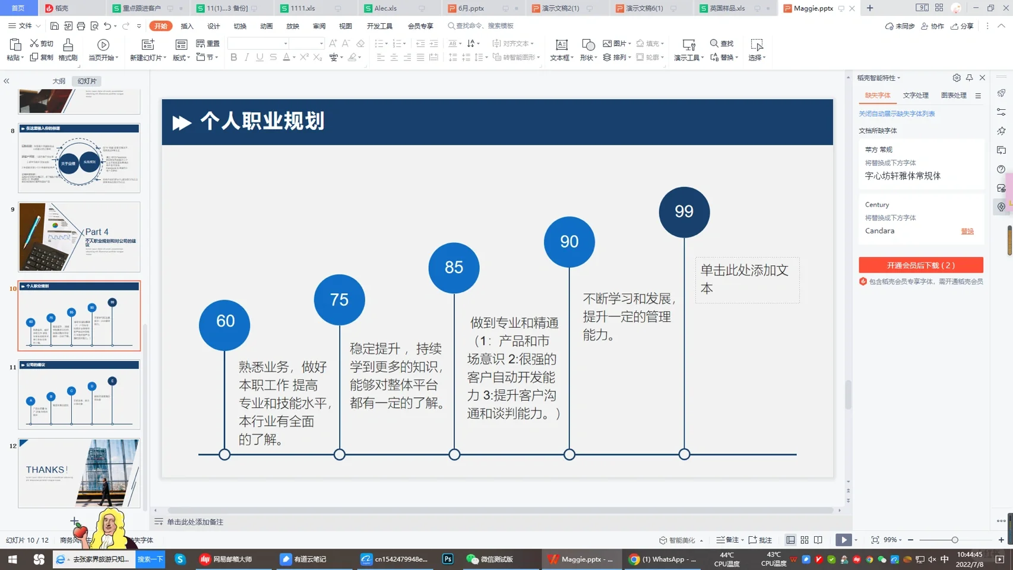Click 关闭自动展示缺失字体列表 link

tap(897, 113)
